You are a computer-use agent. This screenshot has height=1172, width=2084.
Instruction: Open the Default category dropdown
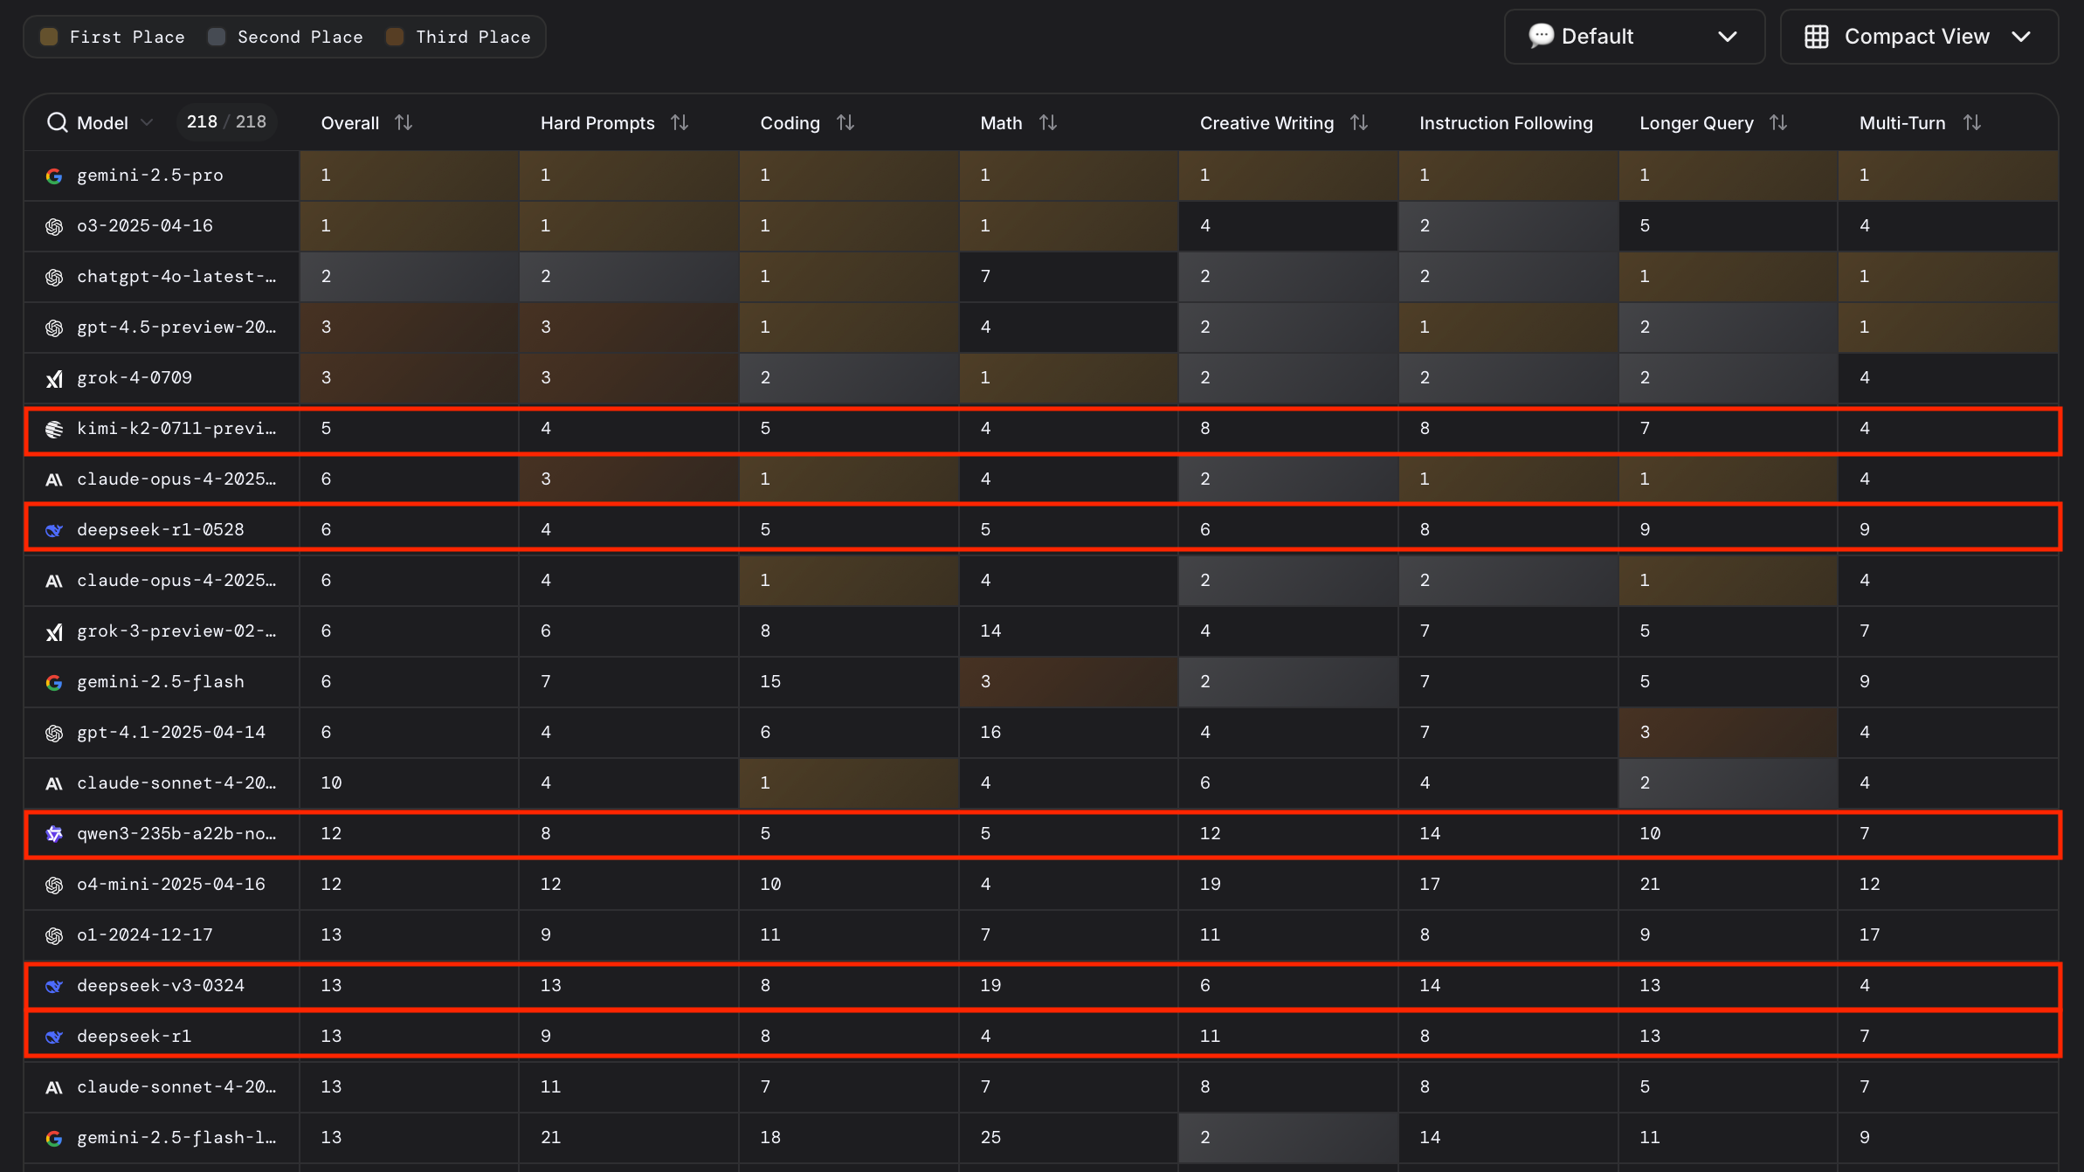pyautogui.click(x=1633, y=37)
